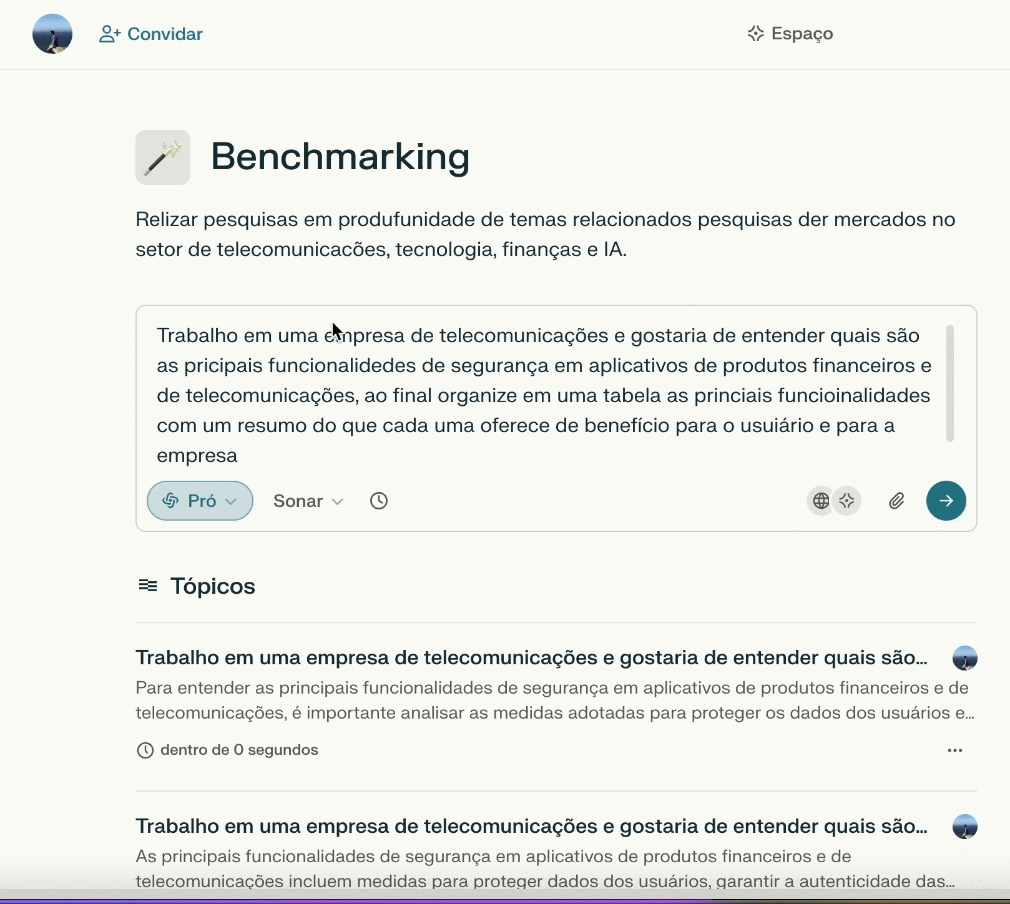Viewport: 1010px width, 904px height.
Task: Click the clock schedule icon in prompt bar
Action: [379, 501]
